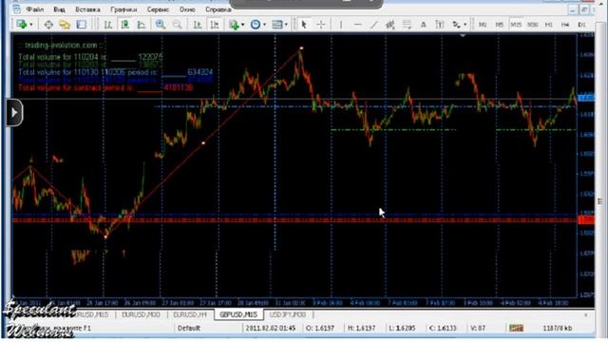Select the Arrows objects tool
608x342 pixels.
click(x=456, y=25)
